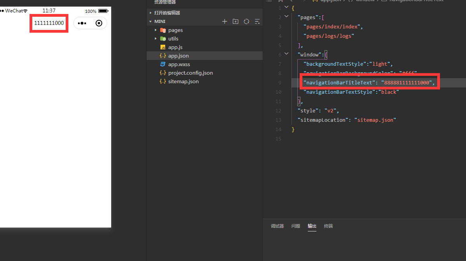
Task: Click the 11:37 time in simulator
Action: click(x=49, y=11)
